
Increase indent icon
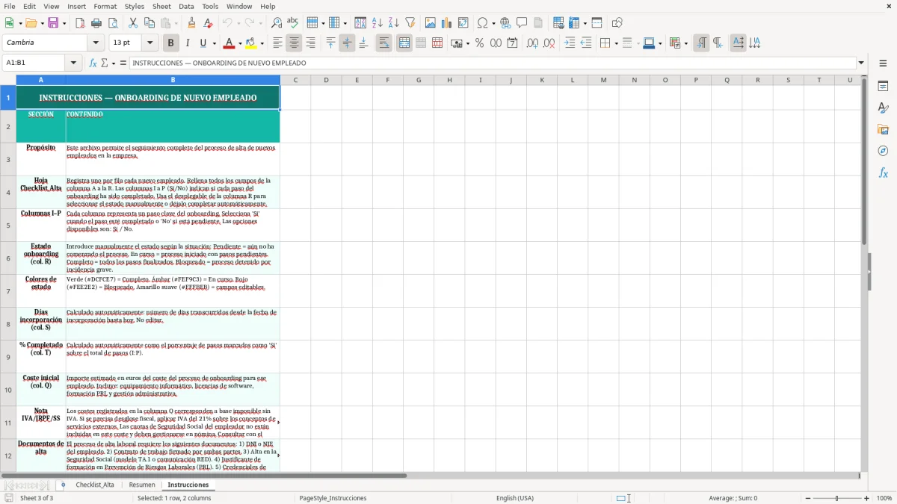pyautogui.click(x=570, y=43)
